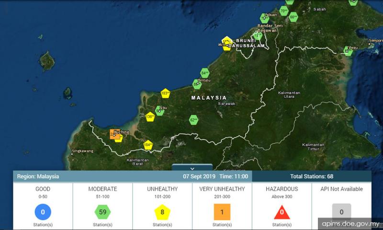This screenshot has height=230, width=383.
Task: Toggle the Moderate green hexagon filter
Action: pos(102,211)
